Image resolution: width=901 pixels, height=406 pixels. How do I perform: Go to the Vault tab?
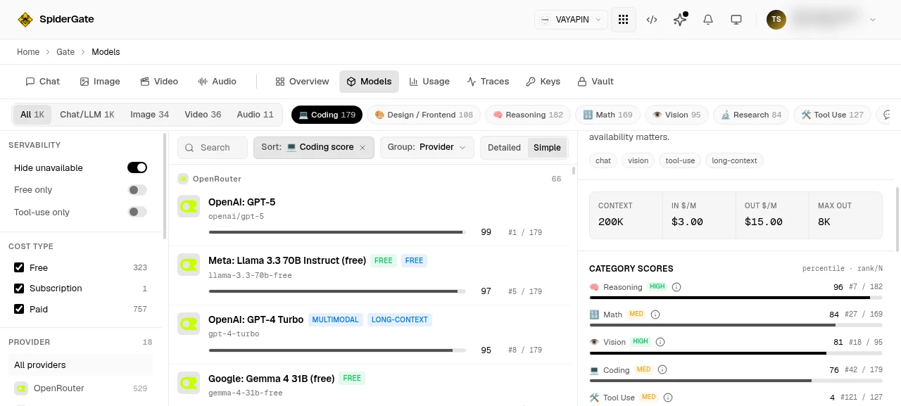pyautogui.click(x=596, y=82)
